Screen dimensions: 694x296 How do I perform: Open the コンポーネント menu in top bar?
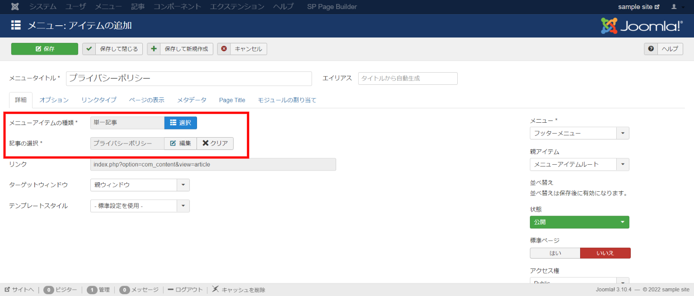(178, 7)
